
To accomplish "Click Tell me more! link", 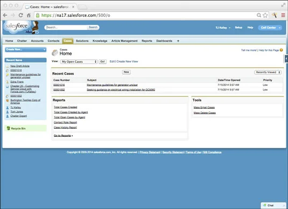I will click(x=249, y=50).
